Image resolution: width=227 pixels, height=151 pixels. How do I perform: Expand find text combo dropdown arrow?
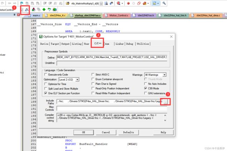click(101, 3)
